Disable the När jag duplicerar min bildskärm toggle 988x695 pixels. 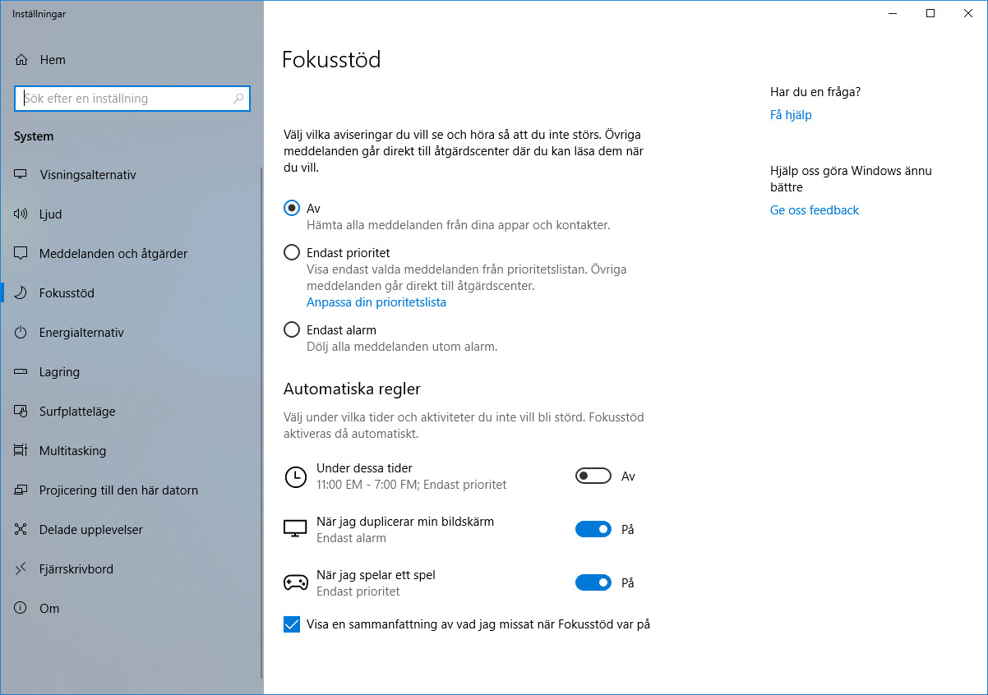(593, 529)
